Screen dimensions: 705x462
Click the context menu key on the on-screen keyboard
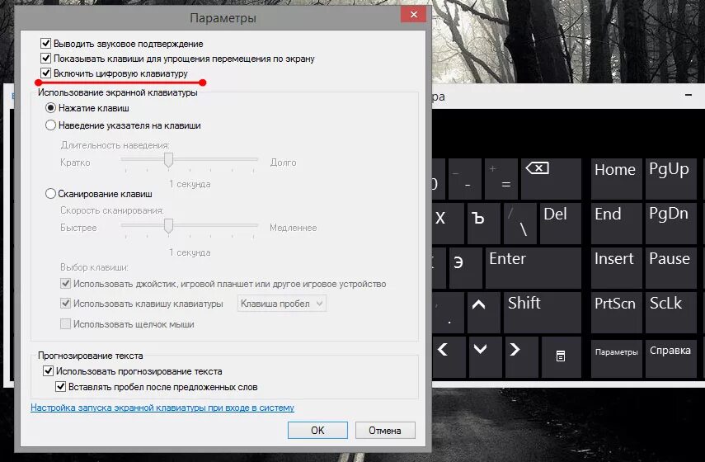pyautogui.click(x=561, y=357)
